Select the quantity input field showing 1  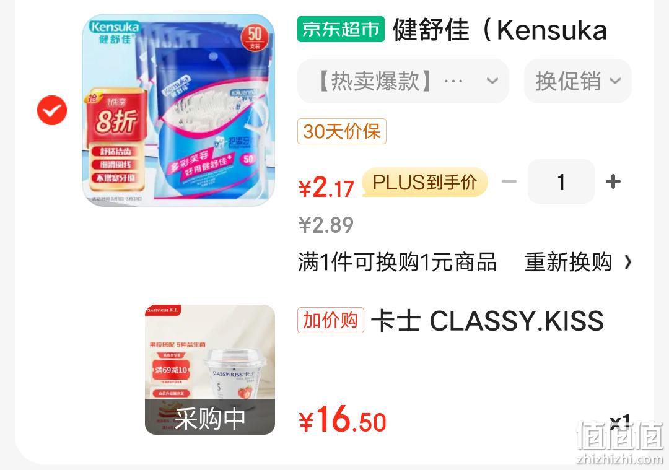coord(561,181)
